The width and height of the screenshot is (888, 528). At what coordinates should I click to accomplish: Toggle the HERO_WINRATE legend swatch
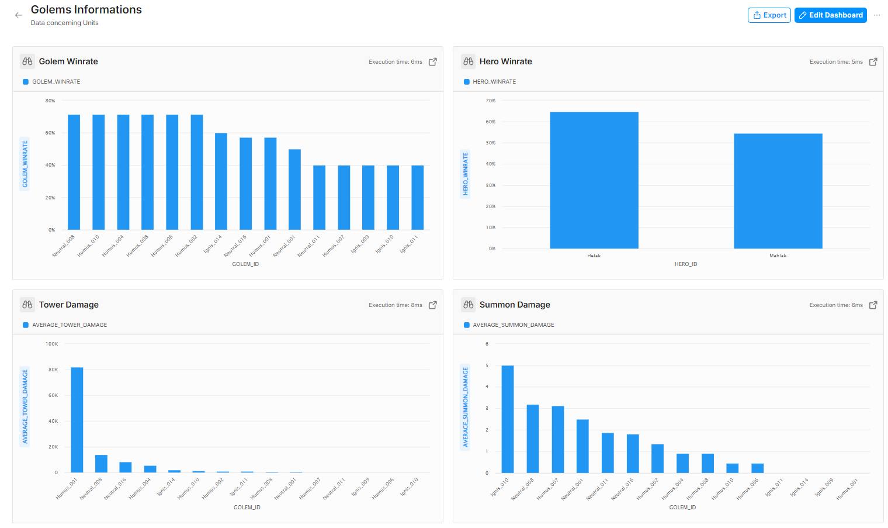point(466,82)
